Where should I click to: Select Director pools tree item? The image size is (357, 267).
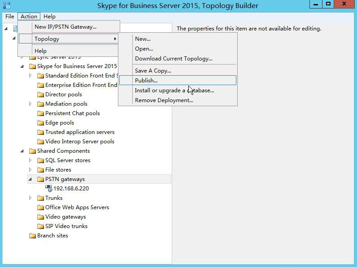pos(64,95)
